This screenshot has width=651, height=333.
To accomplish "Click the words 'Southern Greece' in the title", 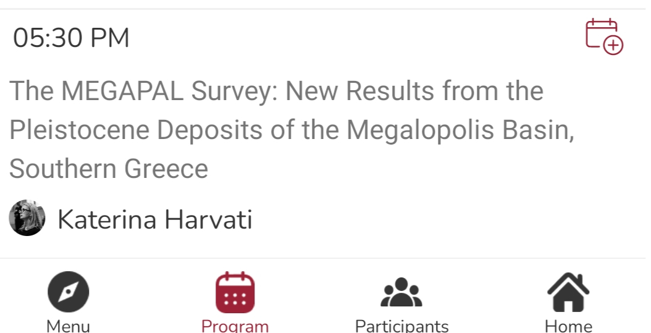I will coord(109,169).
